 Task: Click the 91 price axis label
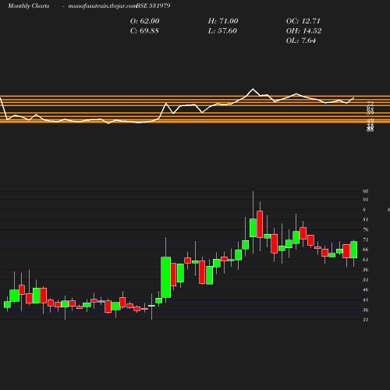[366, 200]
